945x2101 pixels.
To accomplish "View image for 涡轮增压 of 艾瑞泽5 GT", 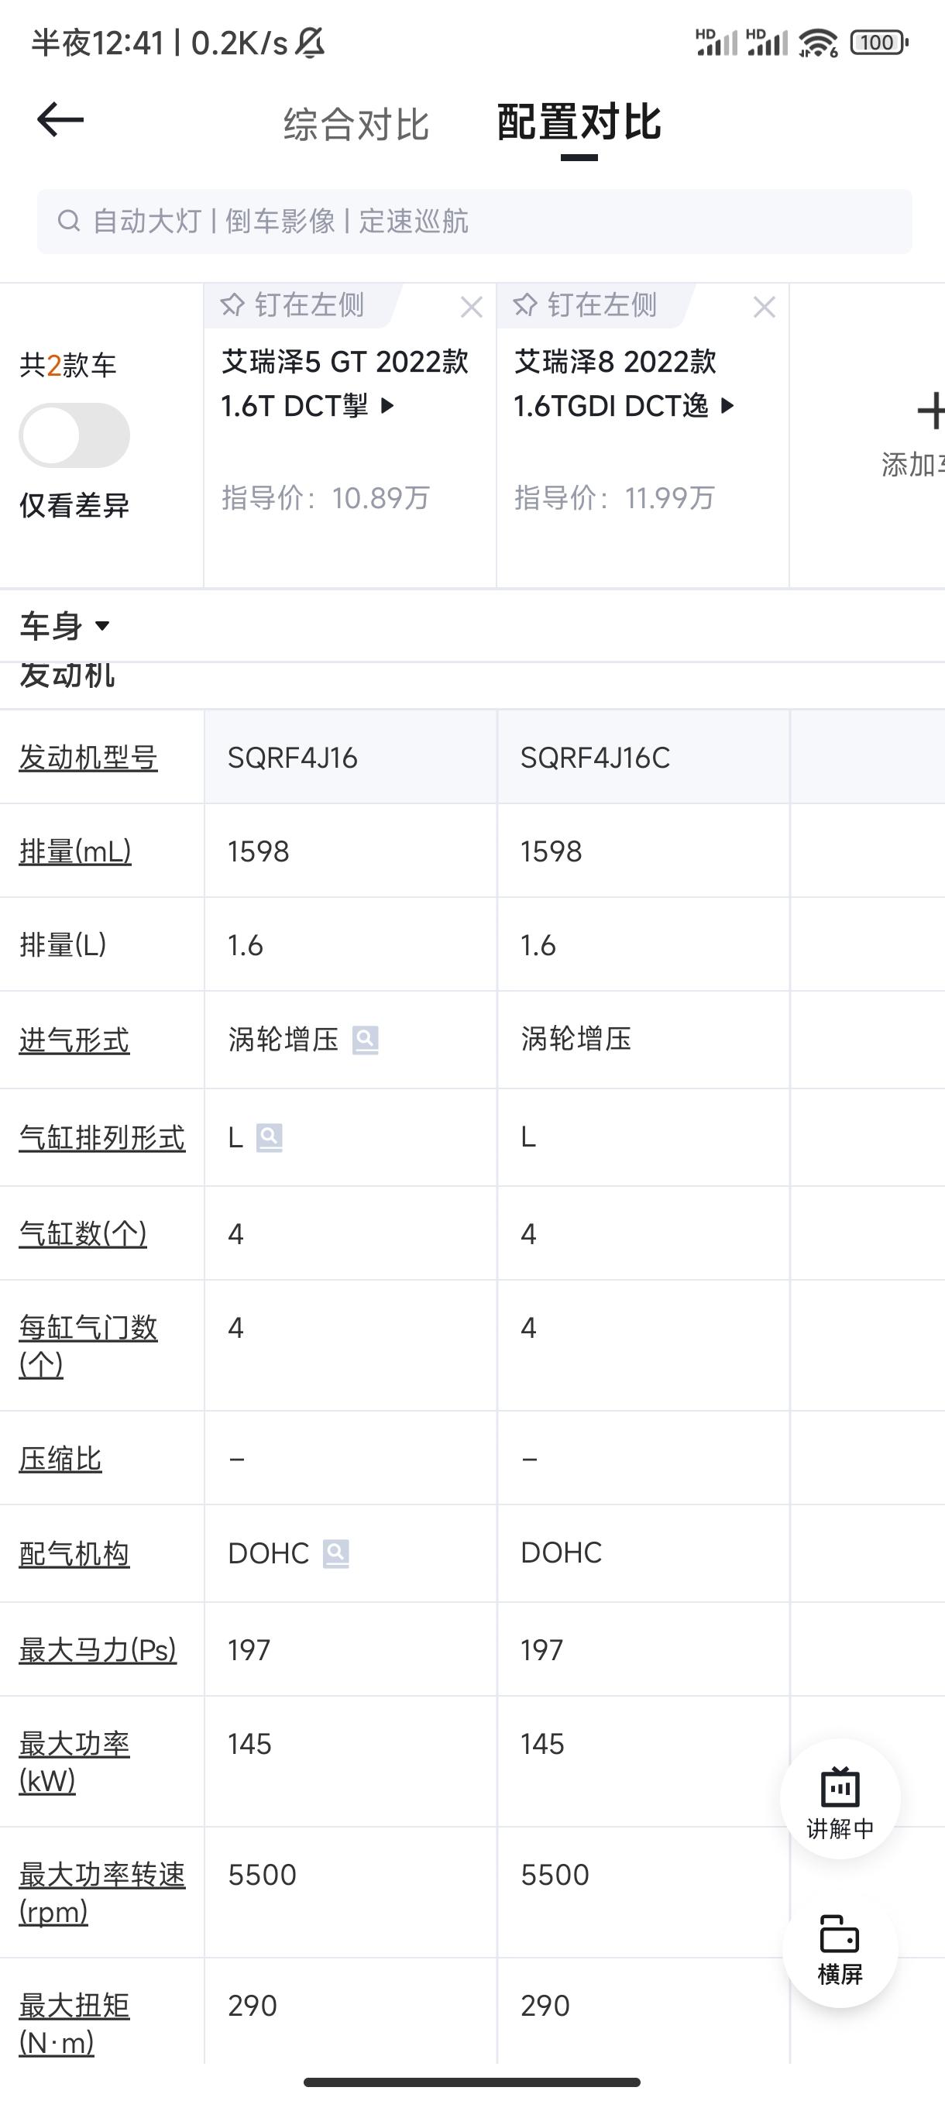I will 366,1040.
